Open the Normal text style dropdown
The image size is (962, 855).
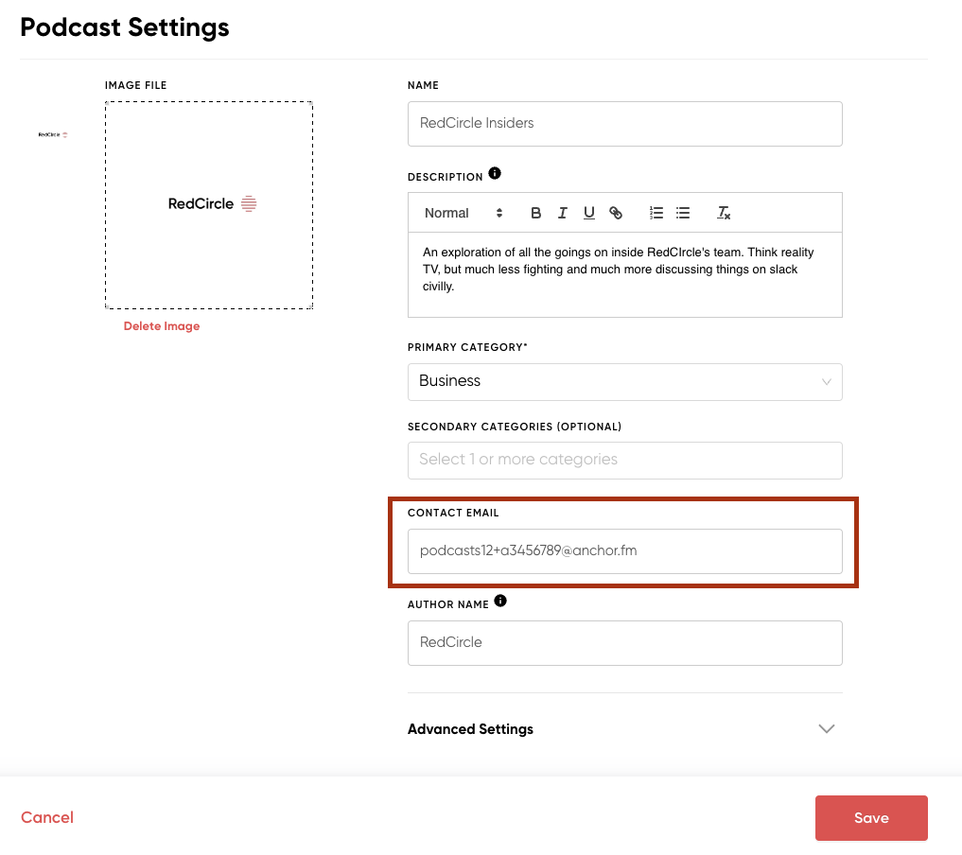coord(464,213)
